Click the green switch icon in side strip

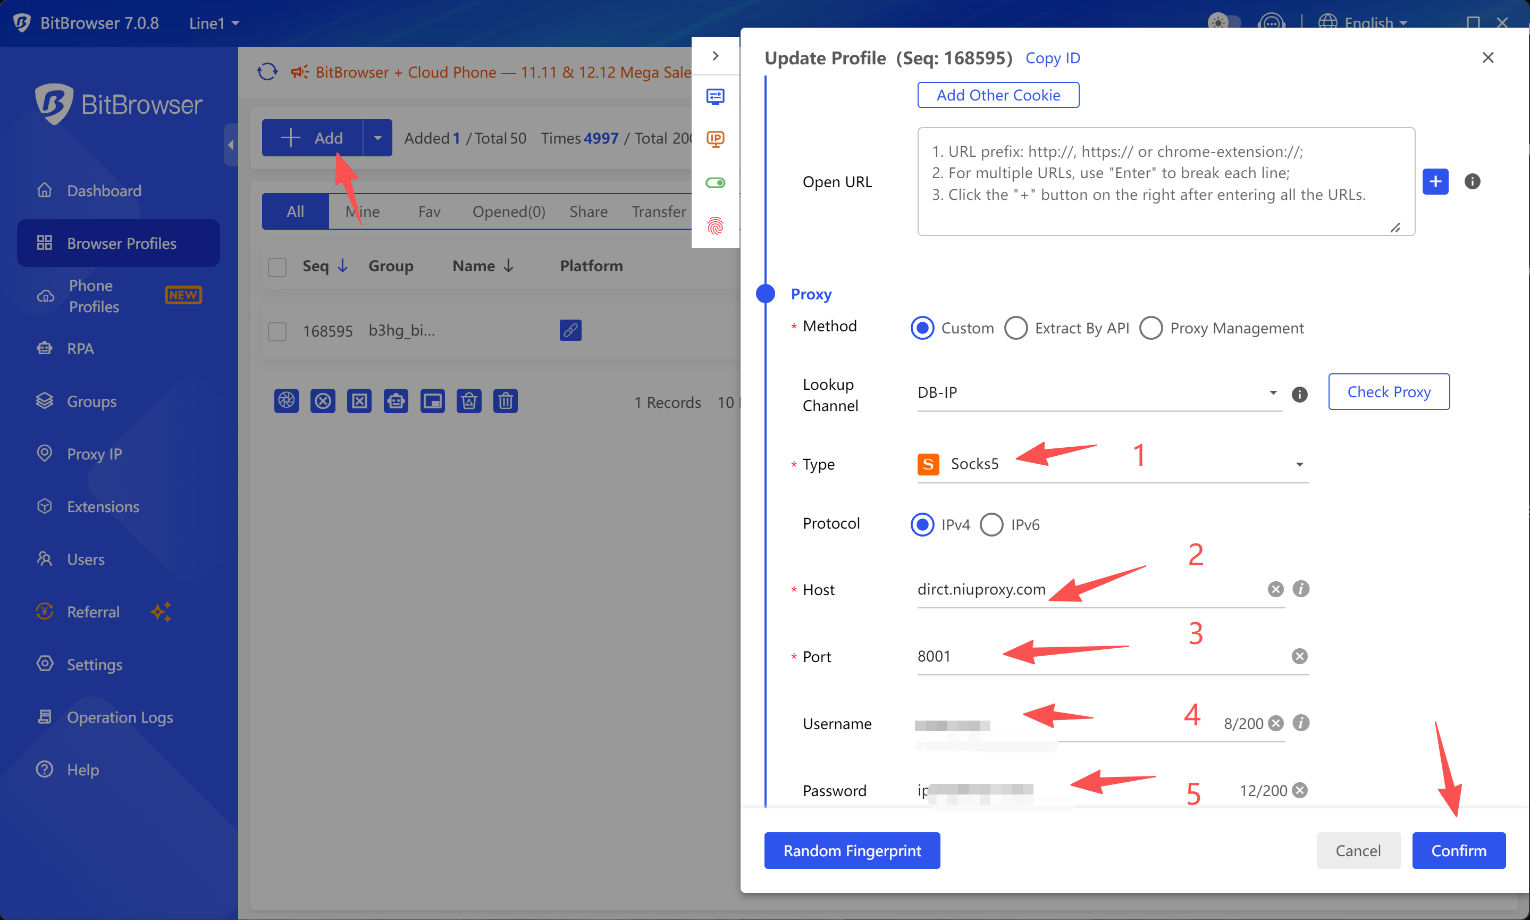pos(715,182)
